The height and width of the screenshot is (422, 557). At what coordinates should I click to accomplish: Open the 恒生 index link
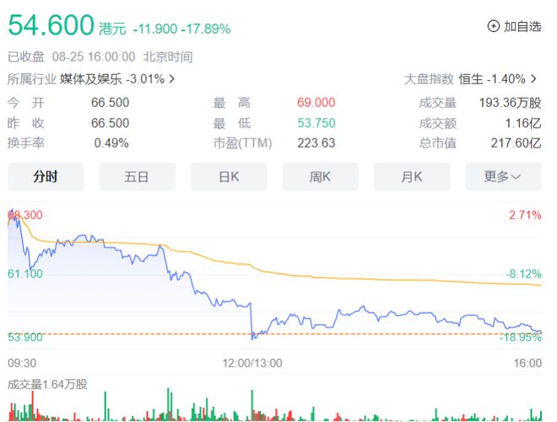point(470,79)
